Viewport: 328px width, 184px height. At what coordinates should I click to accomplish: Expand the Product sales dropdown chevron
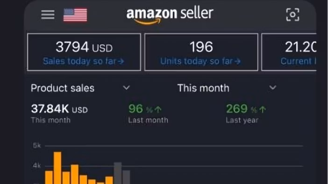click(x=126, y=88)
